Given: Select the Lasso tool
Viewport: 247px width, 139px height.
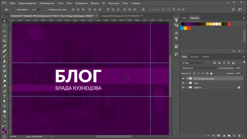Looking at the screenshot, I should tap(4, 31).
